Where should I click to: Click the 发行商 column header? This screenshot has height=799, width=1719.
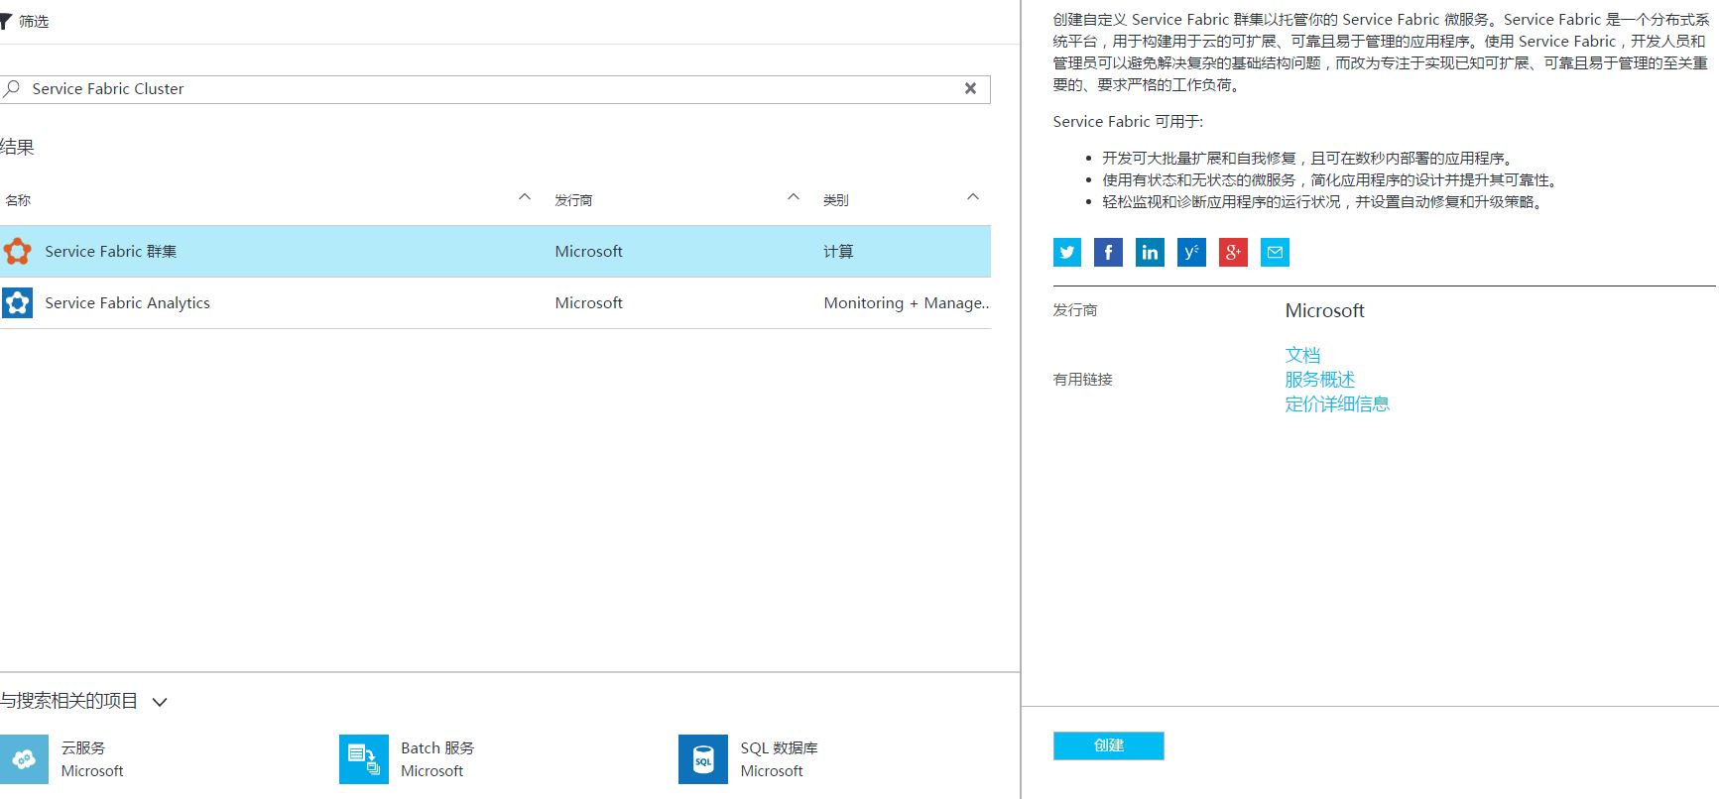[x=573, y=200]
